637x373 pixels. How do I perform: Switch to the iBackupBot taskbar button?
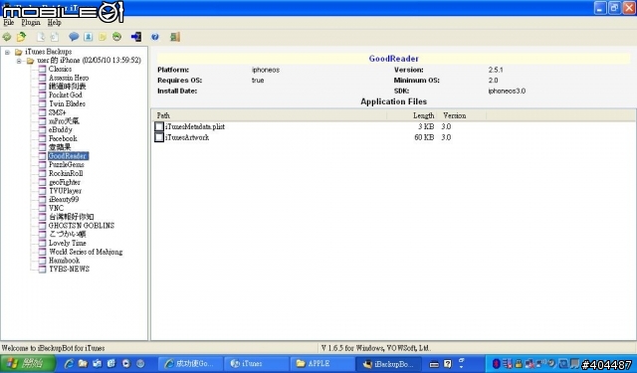click(x=389, y=364)
